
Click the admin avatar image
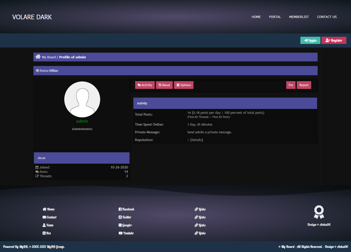(82, 99)
